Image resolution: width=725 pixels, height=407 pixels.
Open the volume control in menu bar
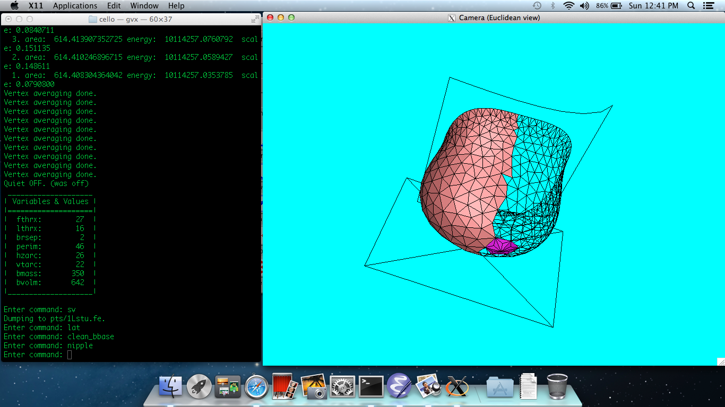click(584, 6)
